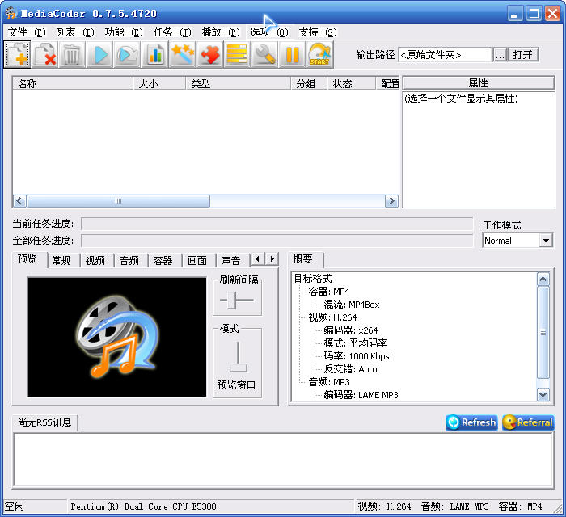The image size is (566, 517).
Task: Click the add file toolbar icon
Action: point(17,55)
